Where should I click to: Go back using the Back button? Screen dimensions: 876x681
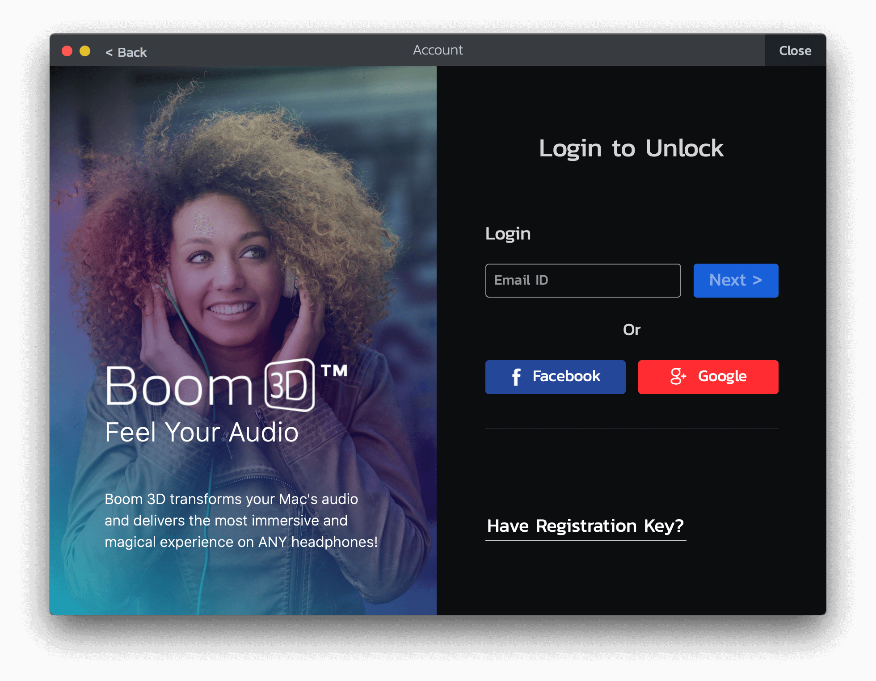(126, 52)
